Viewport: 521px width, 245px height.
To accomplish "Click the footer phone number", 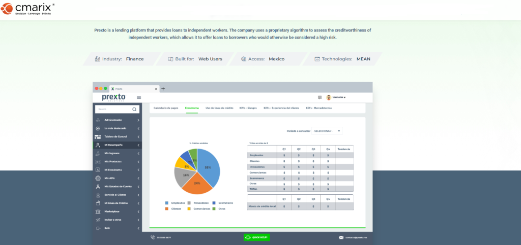I will point(164,237).
